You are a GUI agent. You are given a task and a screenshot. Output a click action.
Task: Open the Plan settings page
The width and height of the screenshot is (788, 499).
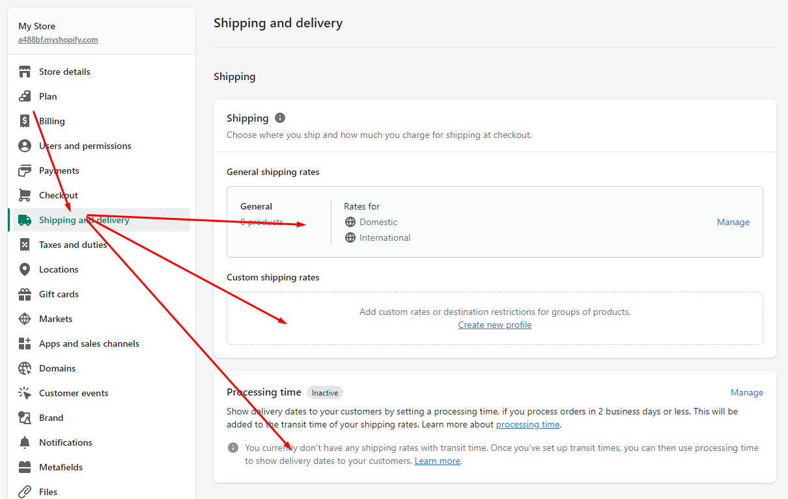point(48,96)
